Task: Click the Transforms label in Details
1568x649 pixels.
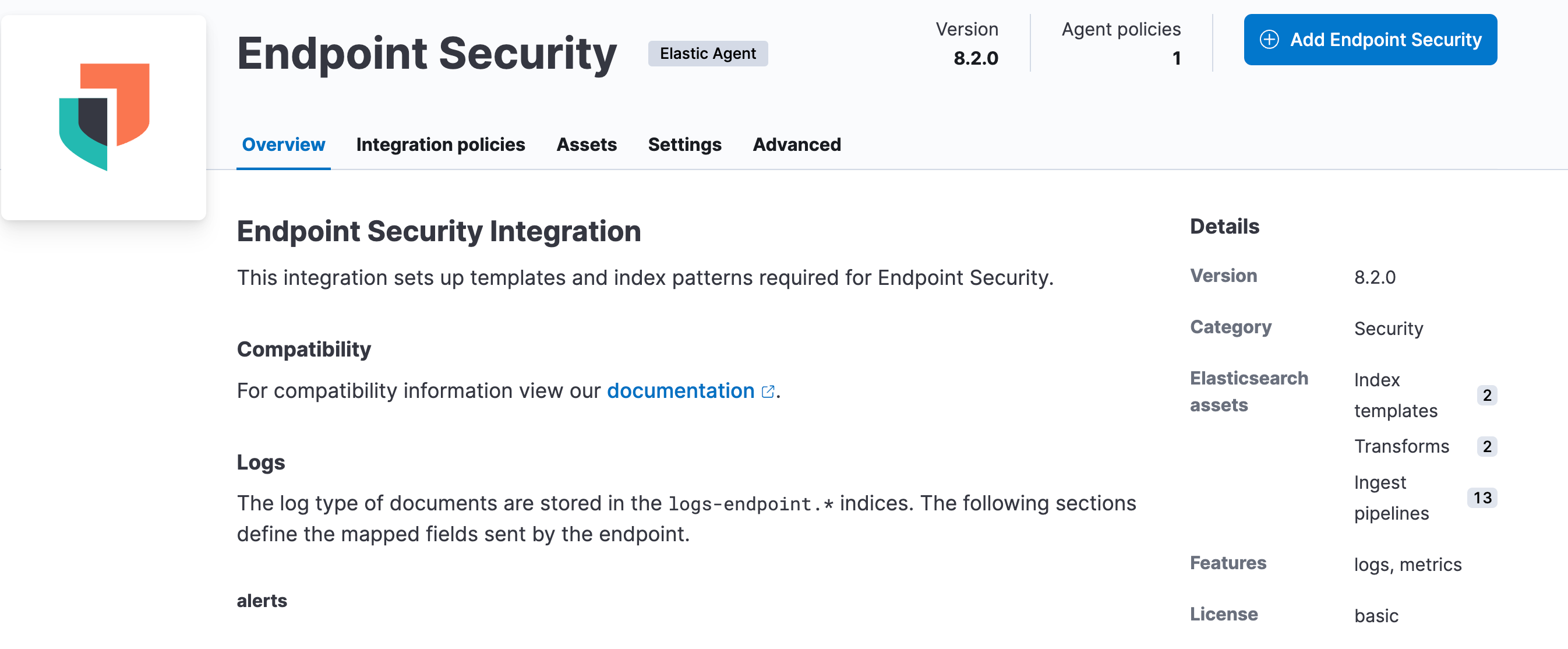Action: click(1402, 446)
